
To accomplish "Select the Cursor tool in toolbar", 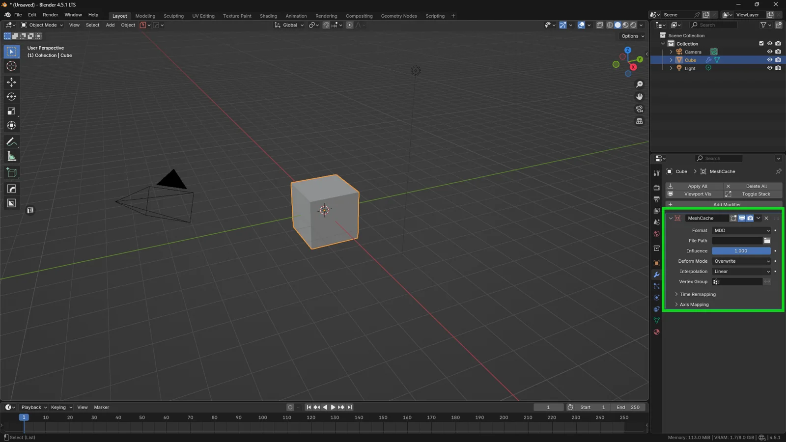I will click(x=11, y=66).
